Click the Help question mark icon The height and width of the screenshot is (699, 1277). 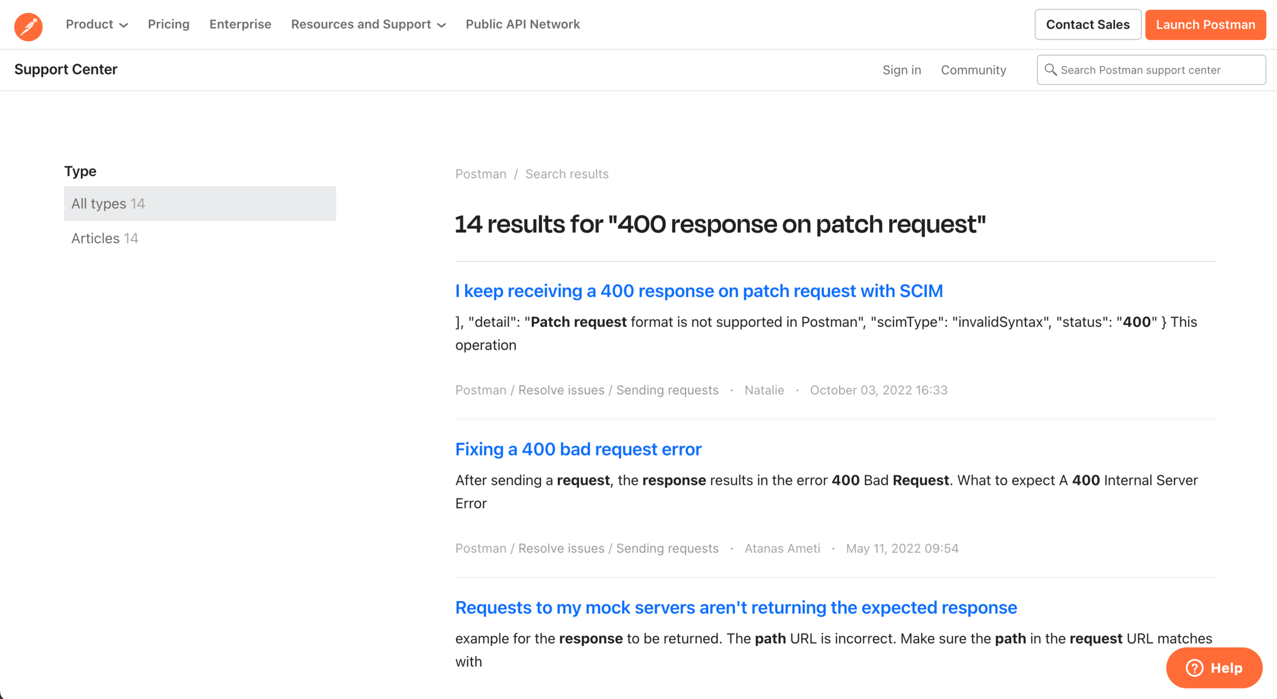[x=1194, y=668]
